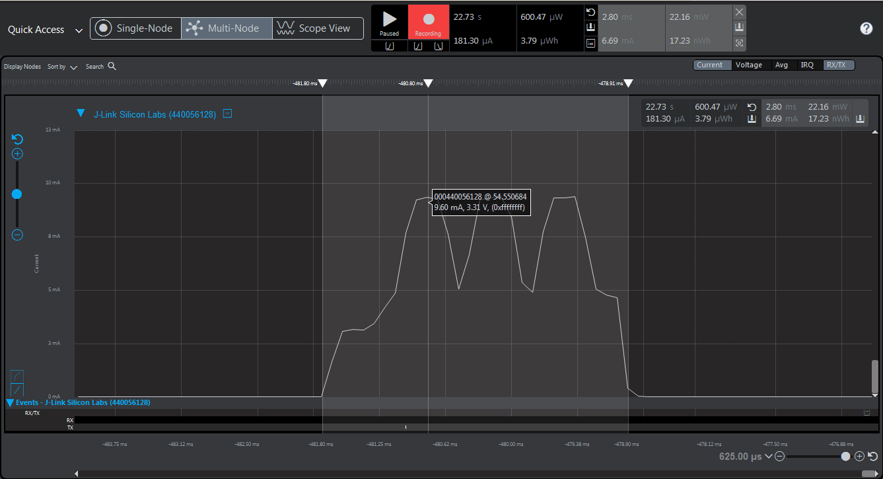Collapse the J-Link Silicon Labs node graph
The image size is (883, 479).
click(81, 114)
